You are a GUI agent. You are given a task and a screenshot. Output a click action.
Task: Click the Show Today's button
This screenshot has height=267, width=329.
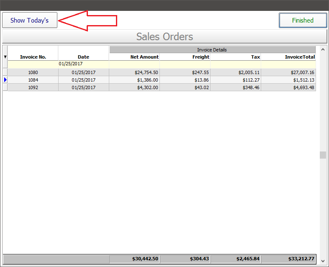tap(30, 20)
